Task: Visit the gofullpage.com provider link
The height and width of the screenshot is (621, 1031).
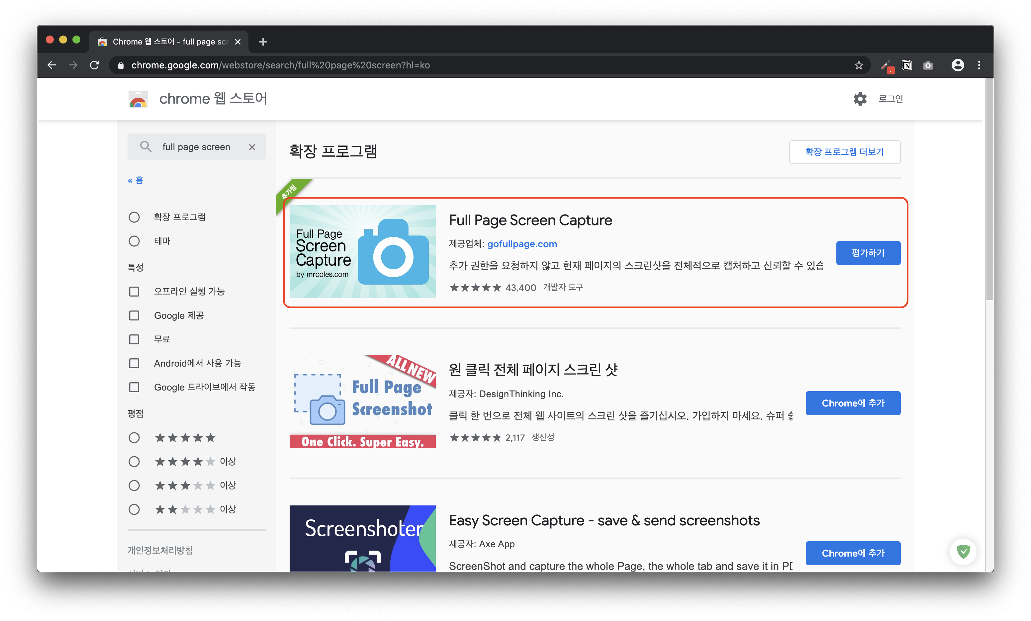Action: click(x=522, y=244)
